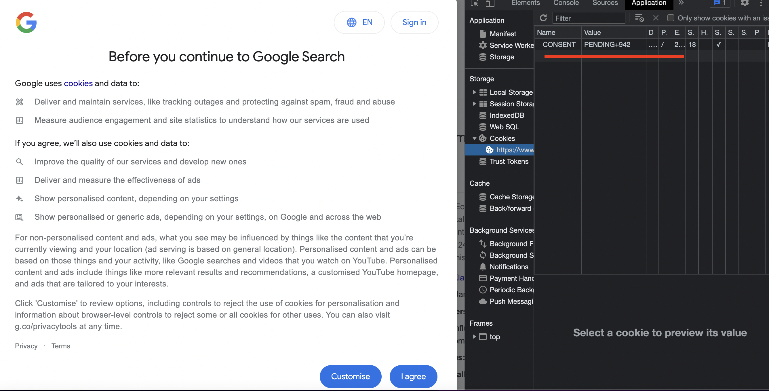
Task: Switch to the Sources tab
Action: [x=605, y=3]
